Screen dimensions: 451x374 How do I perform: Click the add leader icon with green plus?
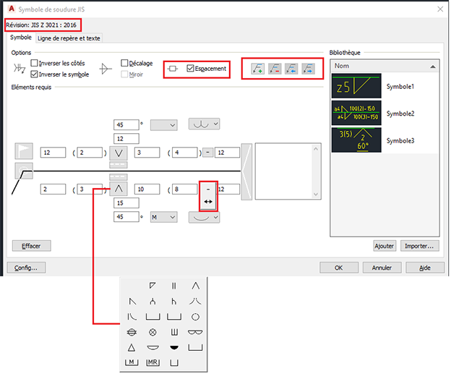click(257, 69)
